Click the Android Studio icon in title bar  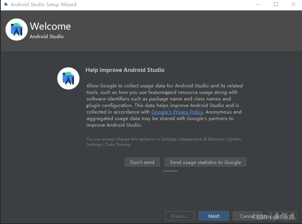pos(6,4)
